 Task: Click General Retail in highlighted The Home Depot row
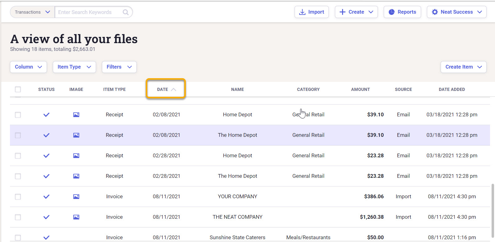pyautogui.click(x=308, y=135)
